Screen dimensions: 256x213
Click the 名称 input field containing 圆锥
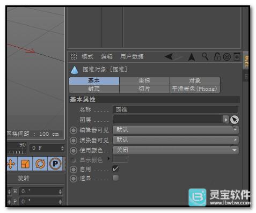click(x=175, y=109)
